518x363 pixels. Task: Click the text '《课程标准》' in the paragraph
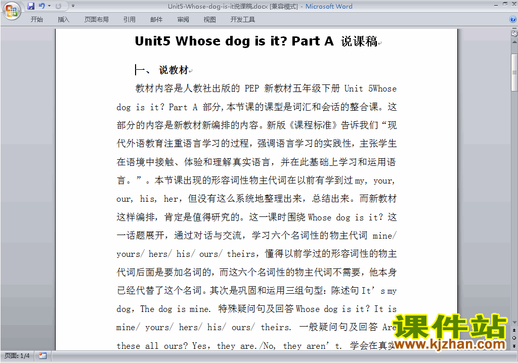pos(313,125)
